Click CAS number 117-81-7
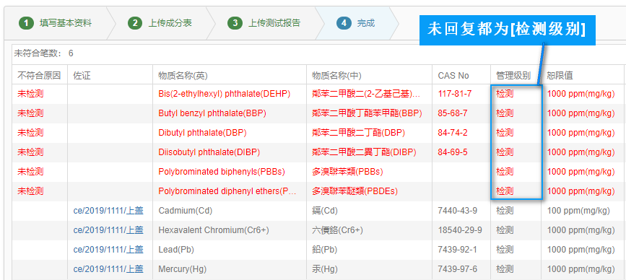This screenshot has width=626, height=280. pyautogui.click(x=455, y=94)
